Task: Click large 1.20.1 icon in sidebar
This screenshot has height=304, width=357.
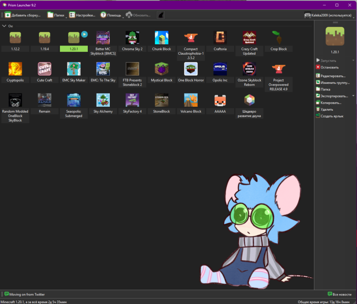Action: (335, 36)
